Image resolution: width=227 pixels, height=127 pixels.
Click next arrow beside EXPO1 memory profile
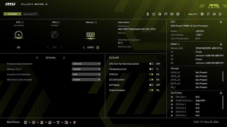point(98,48)
